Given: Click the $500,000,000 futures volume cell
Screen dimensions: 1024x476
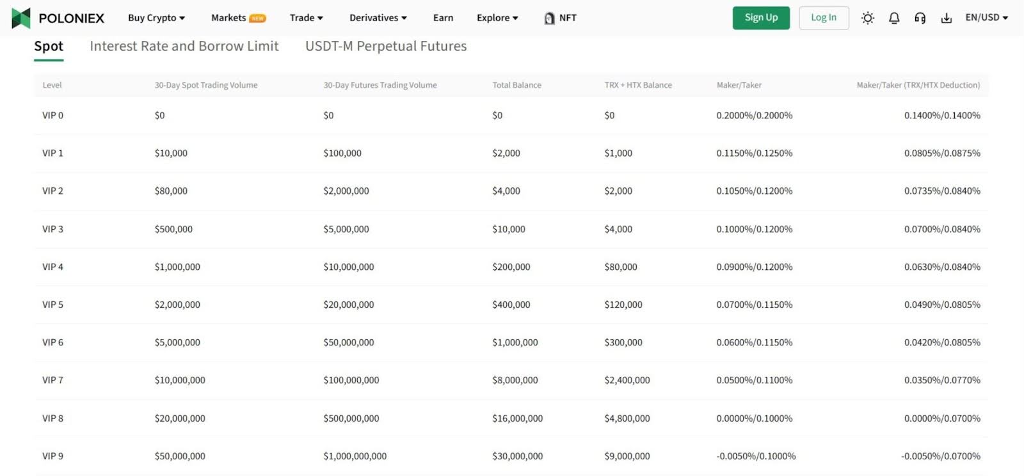Looking at the screenshot, I should click(351, 418).
